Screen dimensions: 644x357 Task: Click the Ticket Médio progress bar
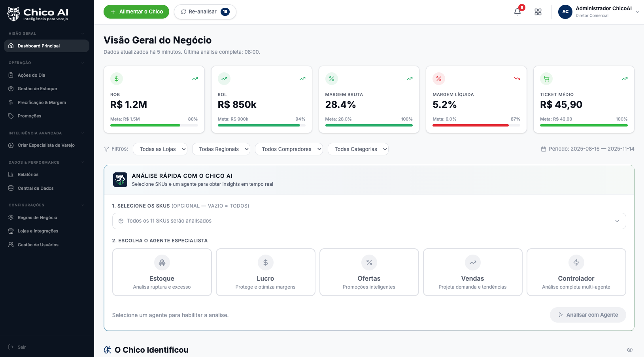(x=584, y=125)
